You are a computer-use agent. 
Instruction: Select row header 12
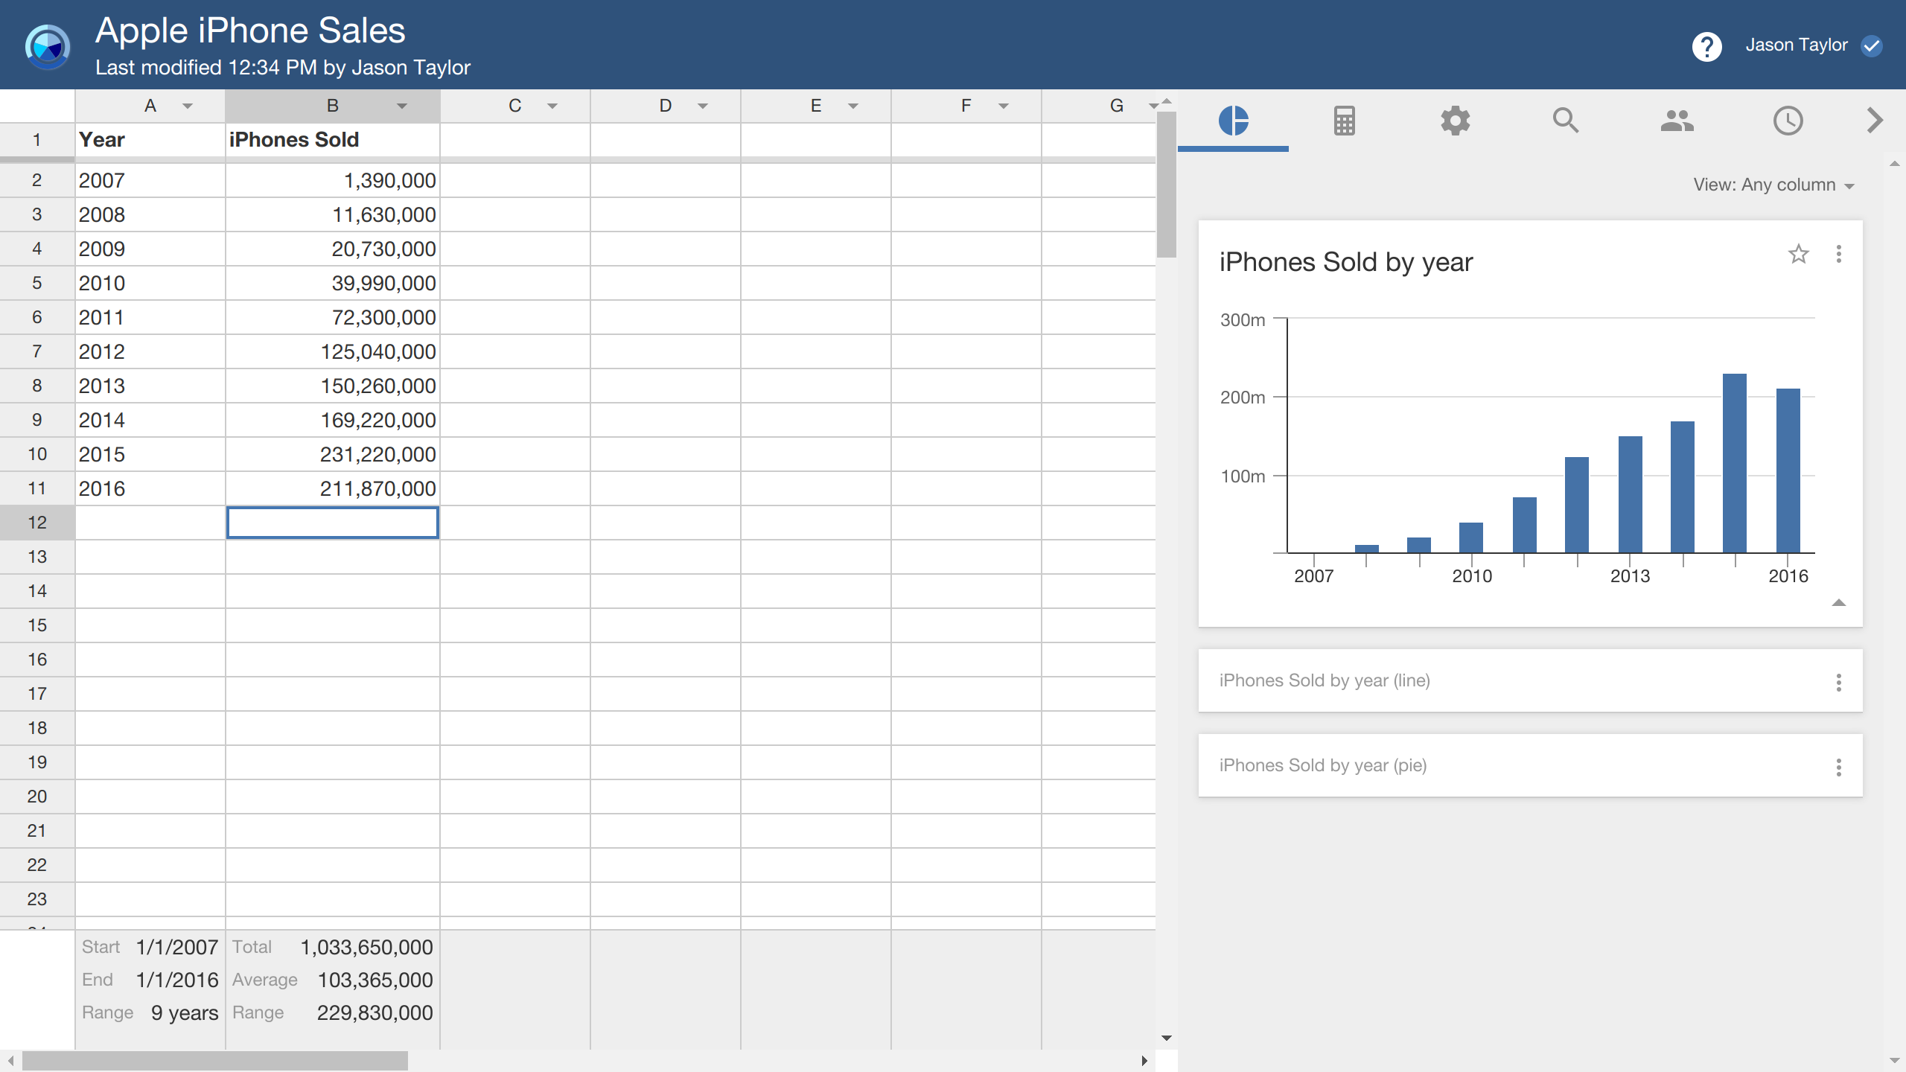pyautogui.click(x=37, y=523)
